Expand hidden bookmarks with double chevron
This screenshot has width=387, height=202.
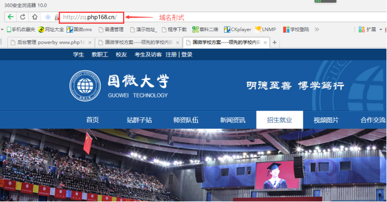(x=317, y=29)
